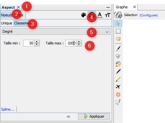Switch to the Noeuds toggle

[x=7, y=15]
